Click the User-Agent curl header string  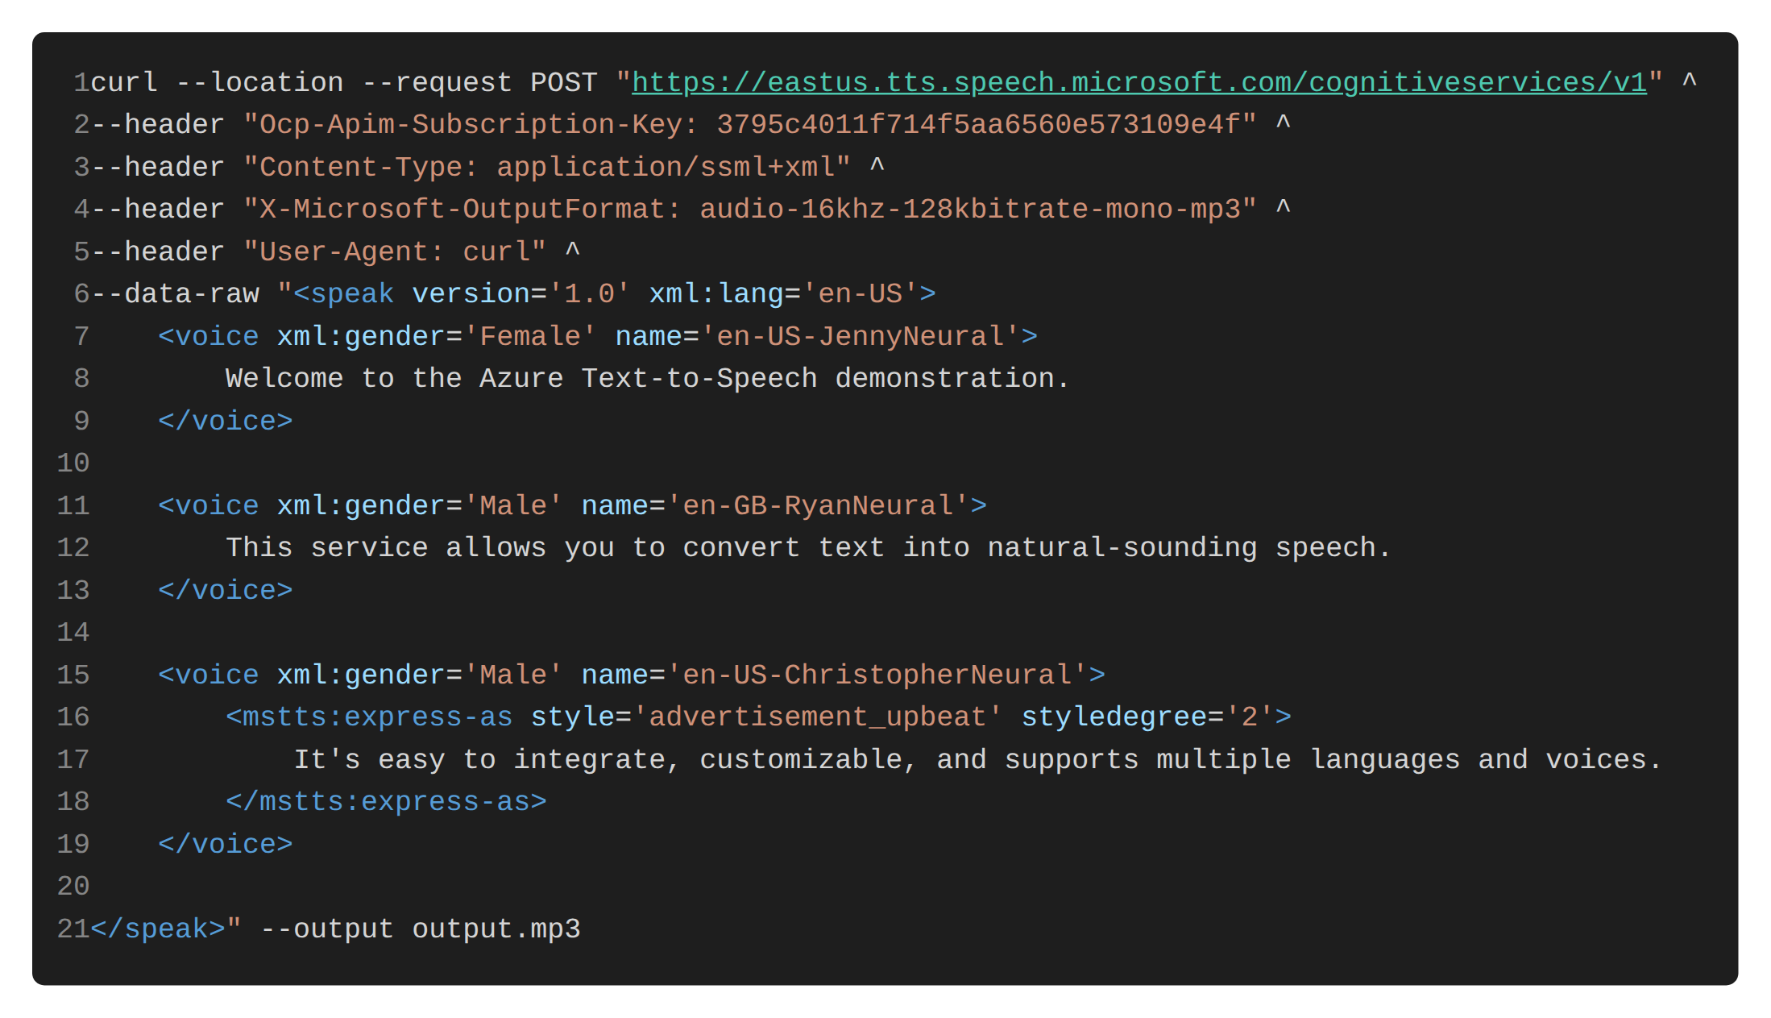pos(395,251)
